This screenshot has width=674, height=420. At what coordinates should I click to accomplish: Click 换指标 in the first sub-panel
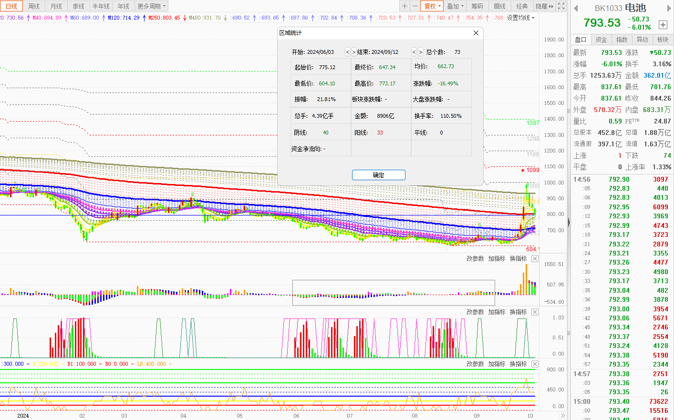click(x=518, y=258)
